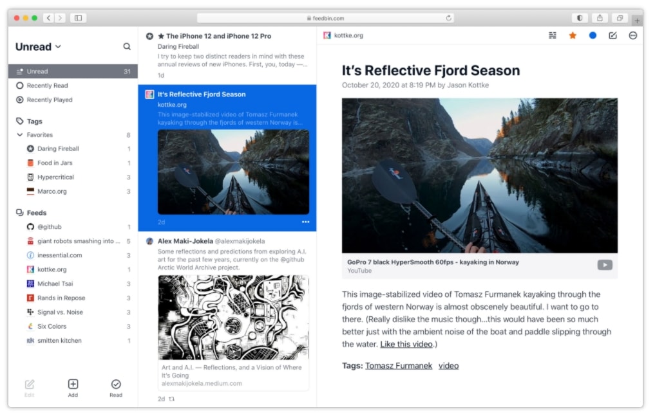Screen dimensions: 655x416
Task: Open the @github feed
Action: tap(73, 226)
